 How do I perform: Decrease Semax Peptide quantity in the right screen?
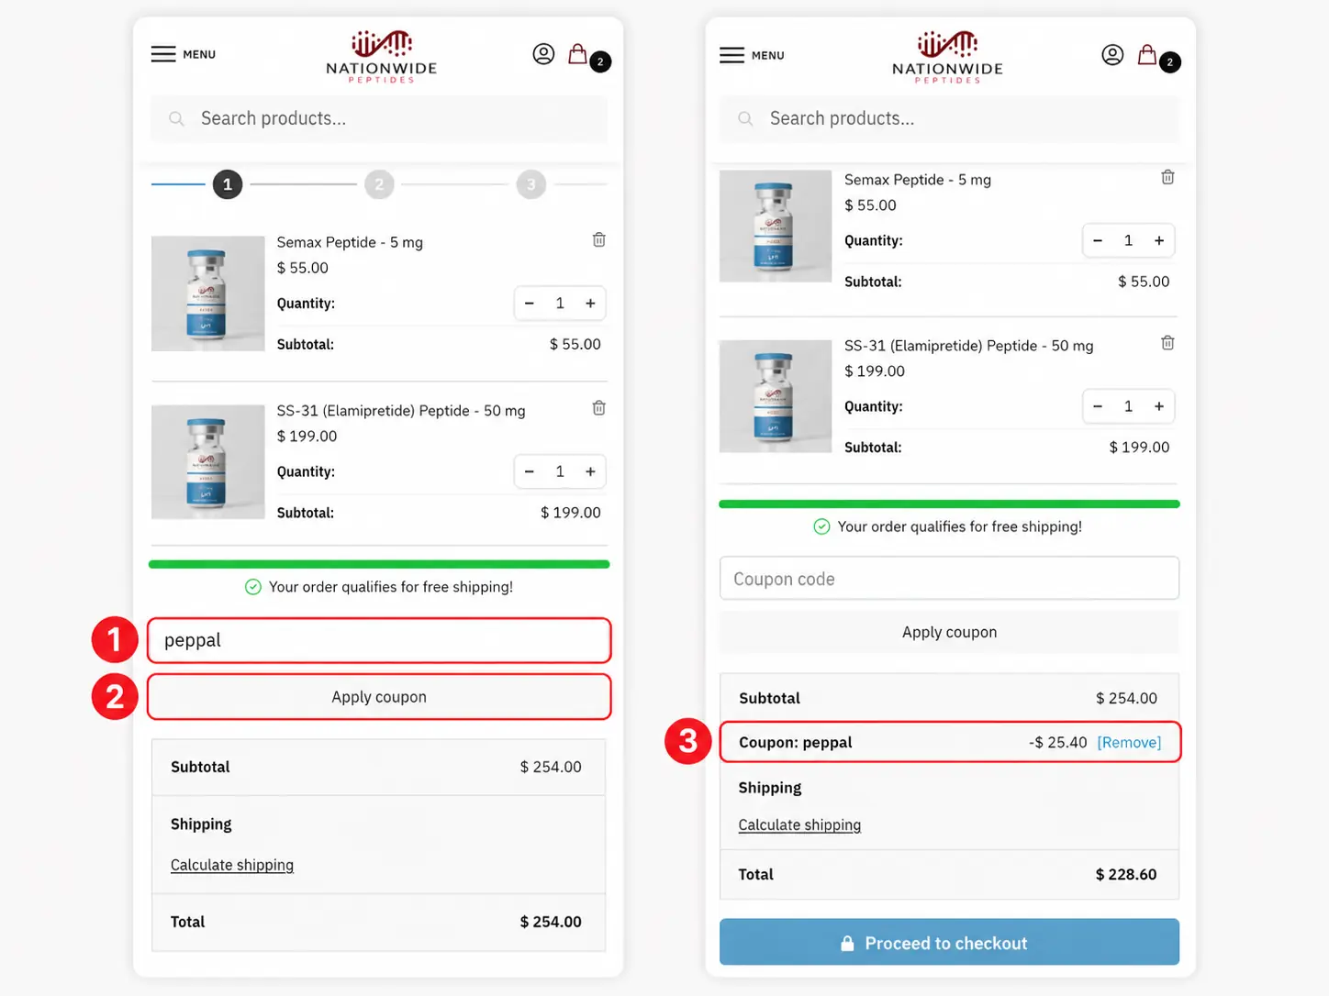coord(1098,240)
